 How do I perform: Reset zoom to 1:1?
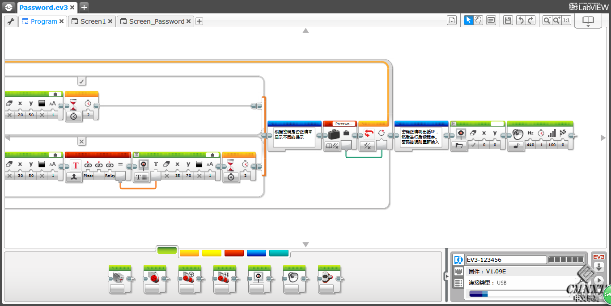click(566, 20)
